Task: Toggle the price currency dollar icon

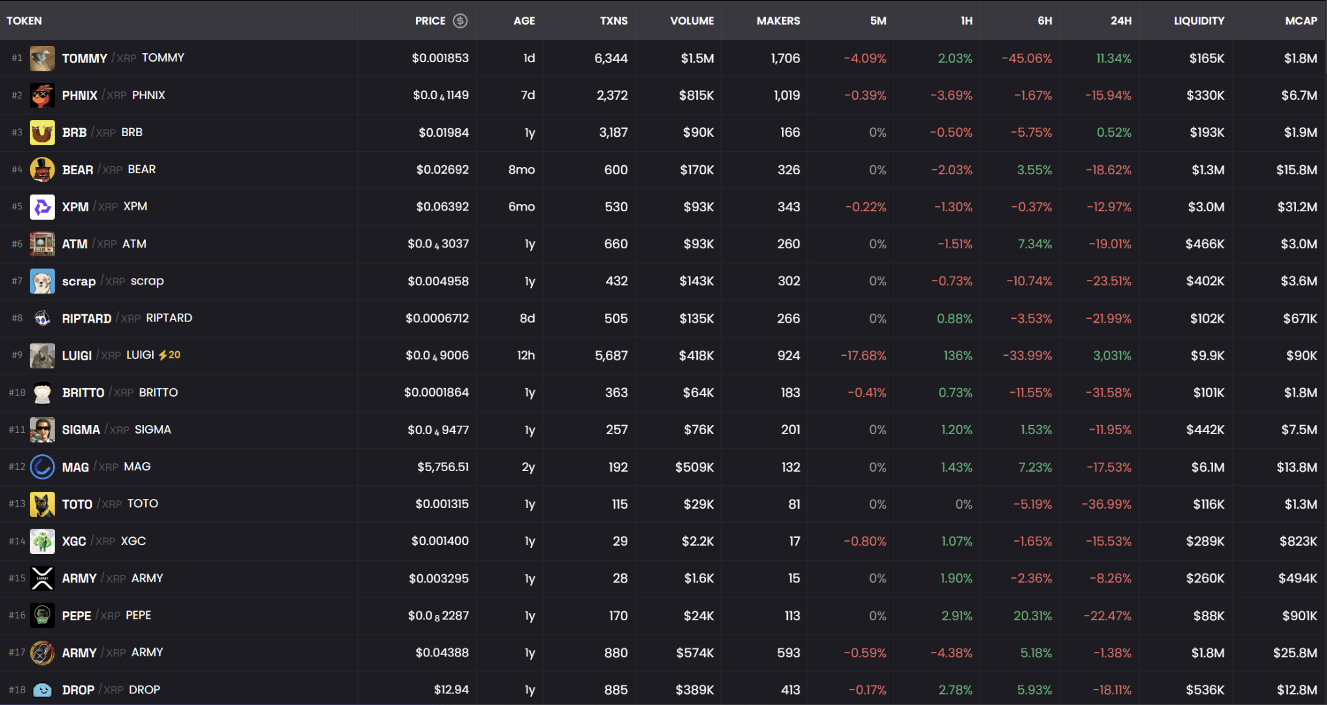Action: 460,21
